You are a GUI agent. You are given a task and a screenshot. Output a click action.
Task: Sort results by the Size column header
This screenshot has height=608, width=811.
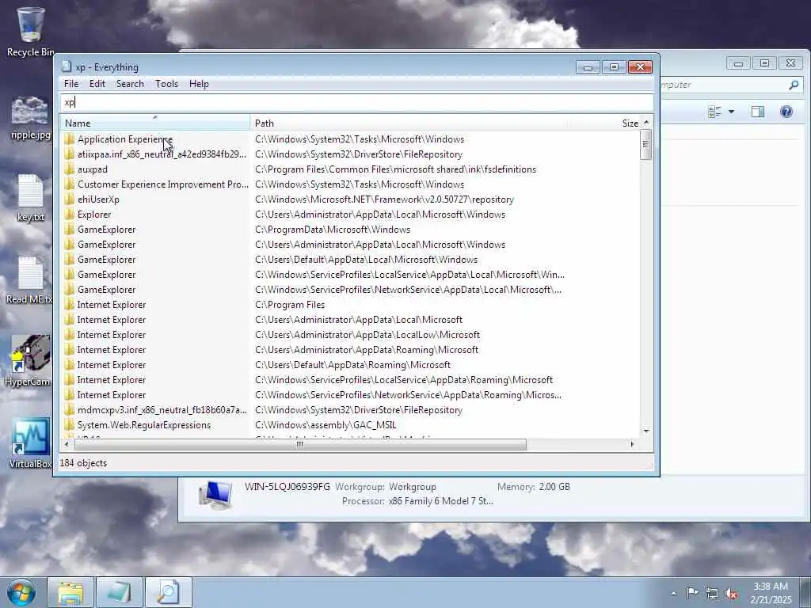[630, 123]
